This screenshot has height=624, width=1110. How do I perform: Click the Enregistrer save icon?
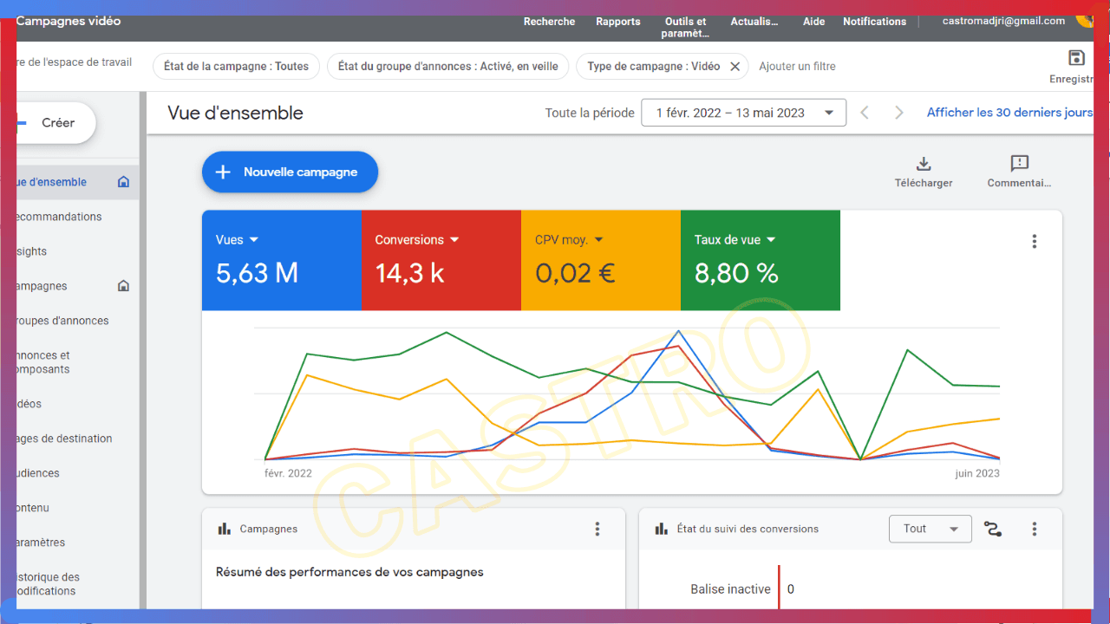[1076, 59]
